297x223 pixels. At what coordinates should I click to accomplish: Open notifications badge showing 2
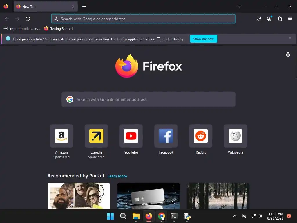[289, 216]
